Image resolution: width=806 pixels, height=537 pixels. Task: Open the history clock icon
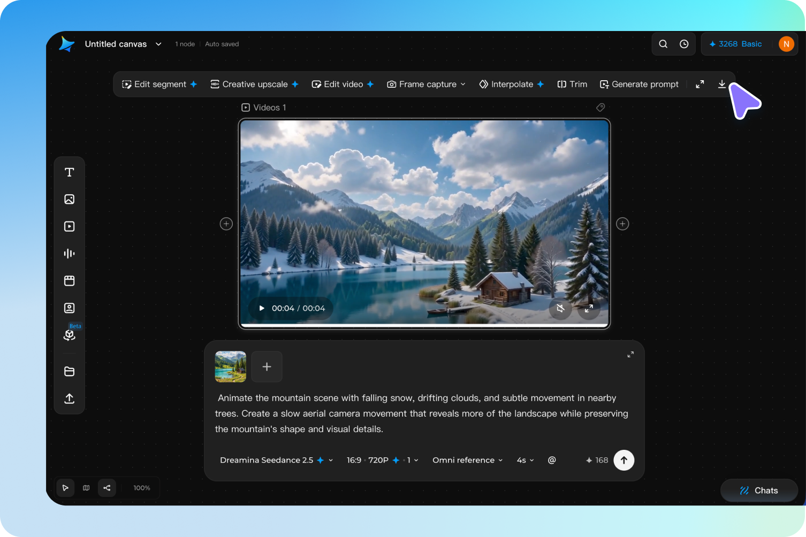click(x=684, y=44)
